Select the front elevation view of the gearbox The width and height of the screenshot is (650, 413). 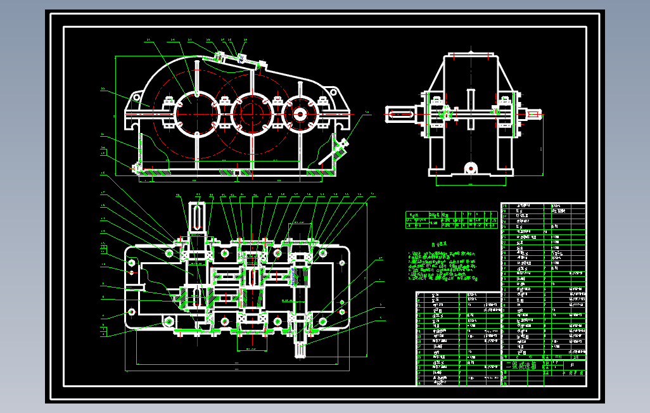click(238, 116)
